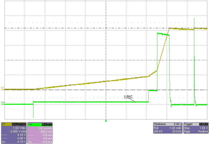Click the 1.04 V trigger level value

(x=204, y=128)
